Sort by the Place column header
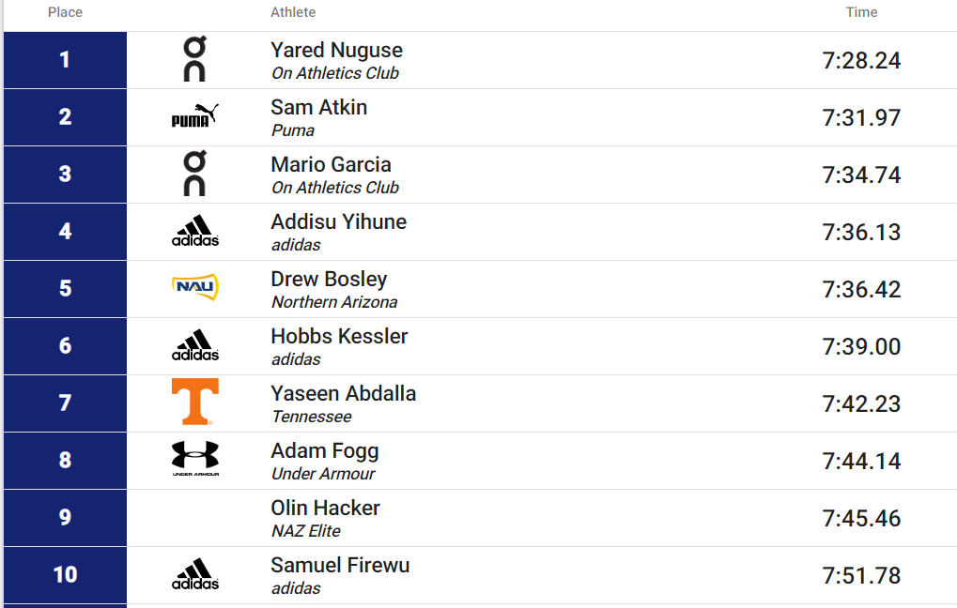Image resolution: width=957 pixels, height=608 pixels. point(65,12)
